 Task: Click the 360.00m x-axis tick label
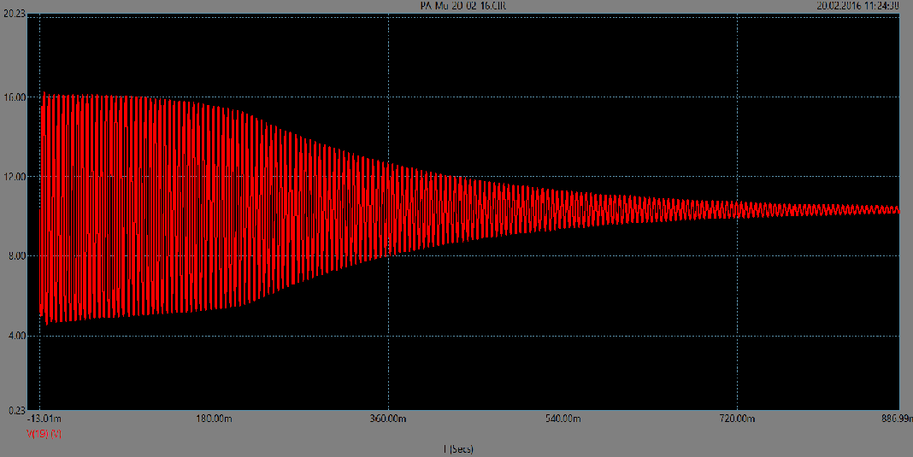click(388, 419)
